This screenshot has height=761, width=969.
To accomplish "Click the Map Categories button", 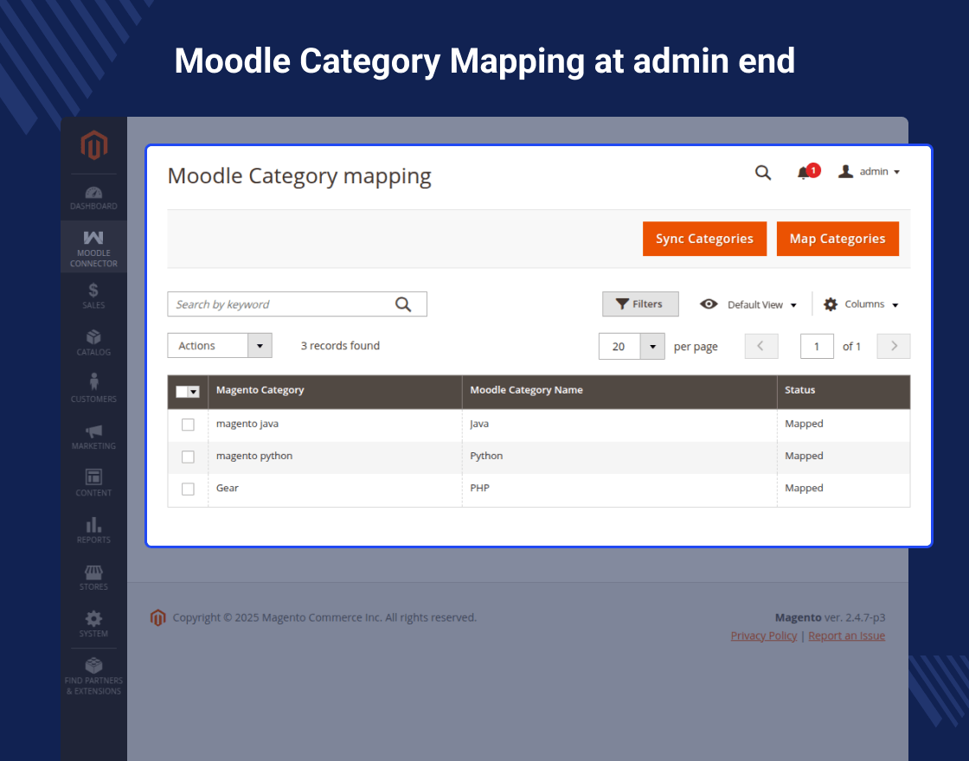I will tap(837, 239).
